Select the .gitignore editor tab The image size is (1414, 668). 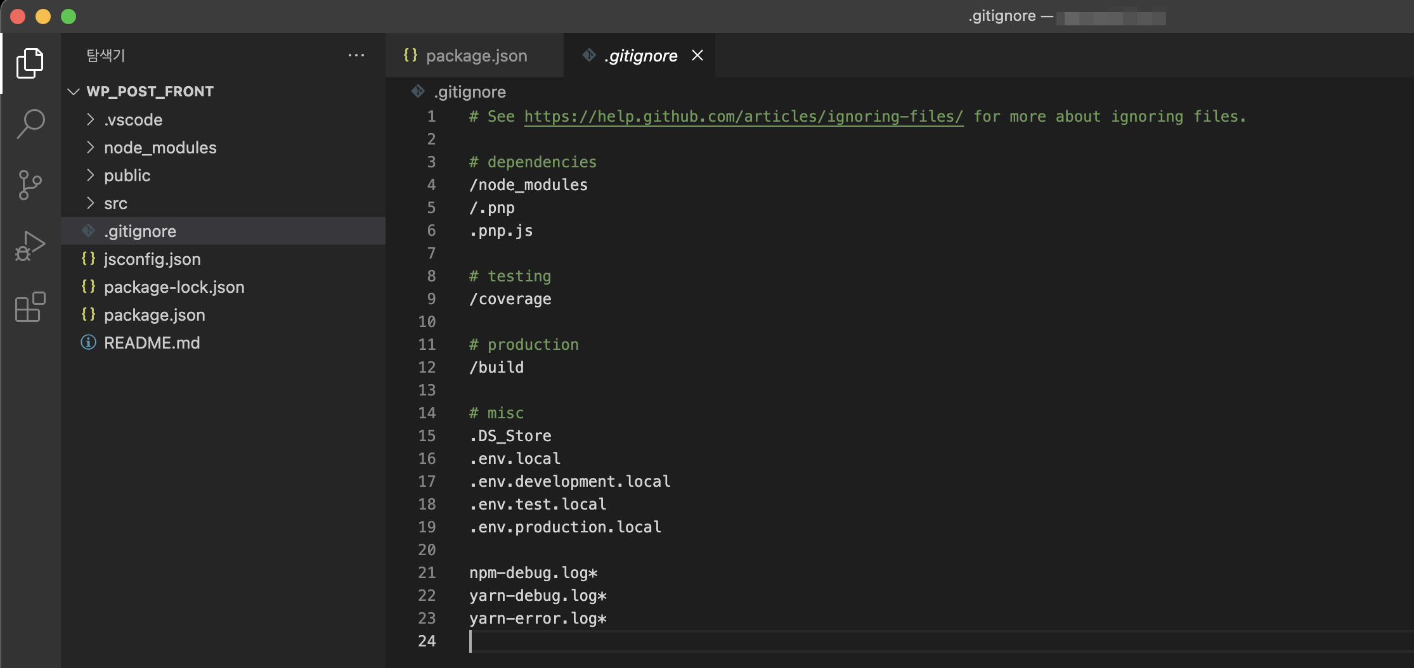click(x=639, y=55)
